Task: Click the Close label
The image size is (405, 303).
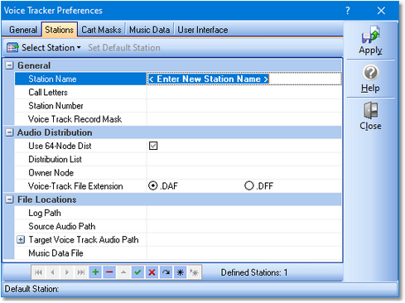Action: point(370,126)
